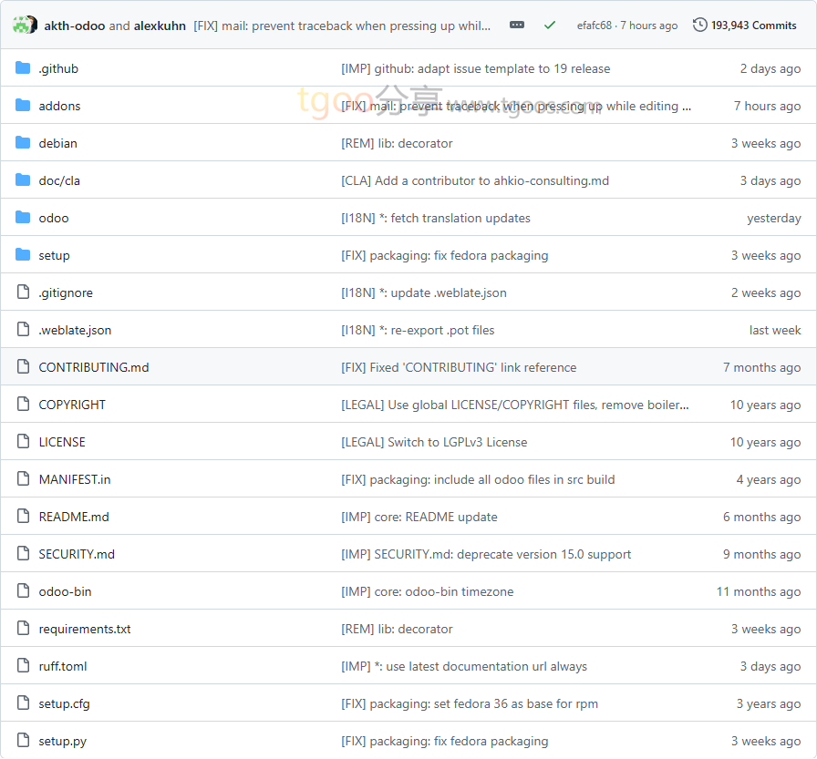Click the ruff.toml file icon

(x=23, y=666)
